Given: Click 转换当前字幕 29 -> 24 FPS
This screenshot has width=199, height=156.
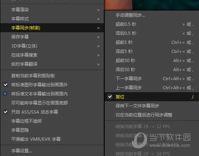Looking at the screenshot, I should 152,153.
